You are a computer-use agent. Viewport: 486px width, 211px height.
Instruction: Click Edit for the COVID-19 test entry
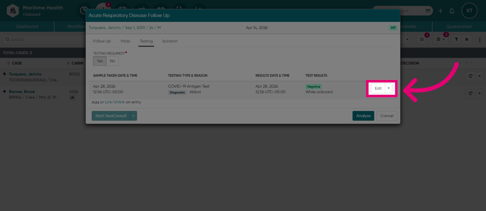(378, 88)
